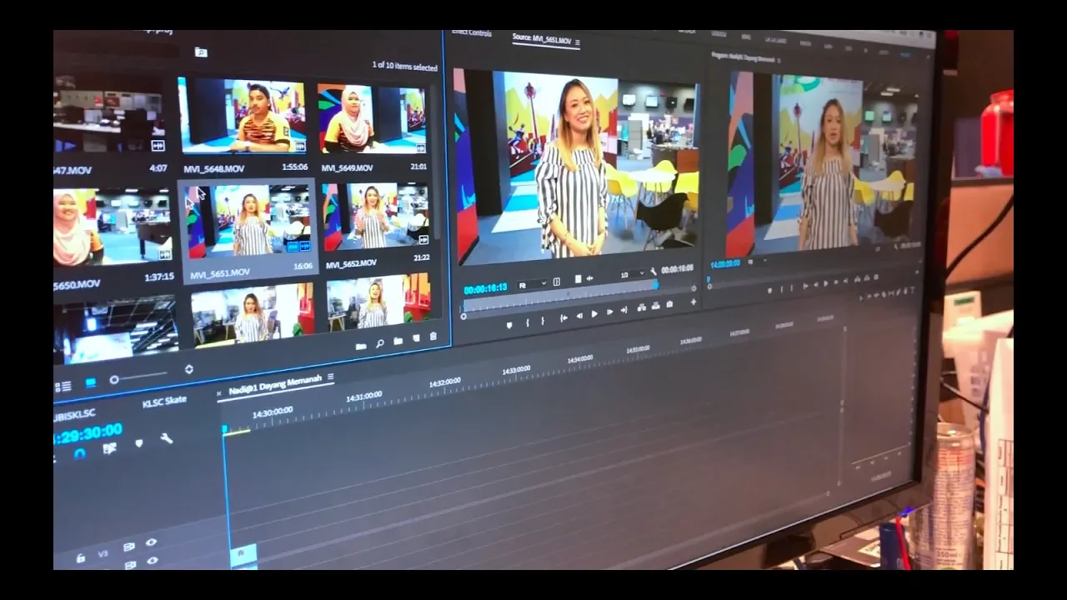This screenshot has width=1067, height=600.
Task: Adjust the Project panel thumbnail size slider
Action: [138, 377]
